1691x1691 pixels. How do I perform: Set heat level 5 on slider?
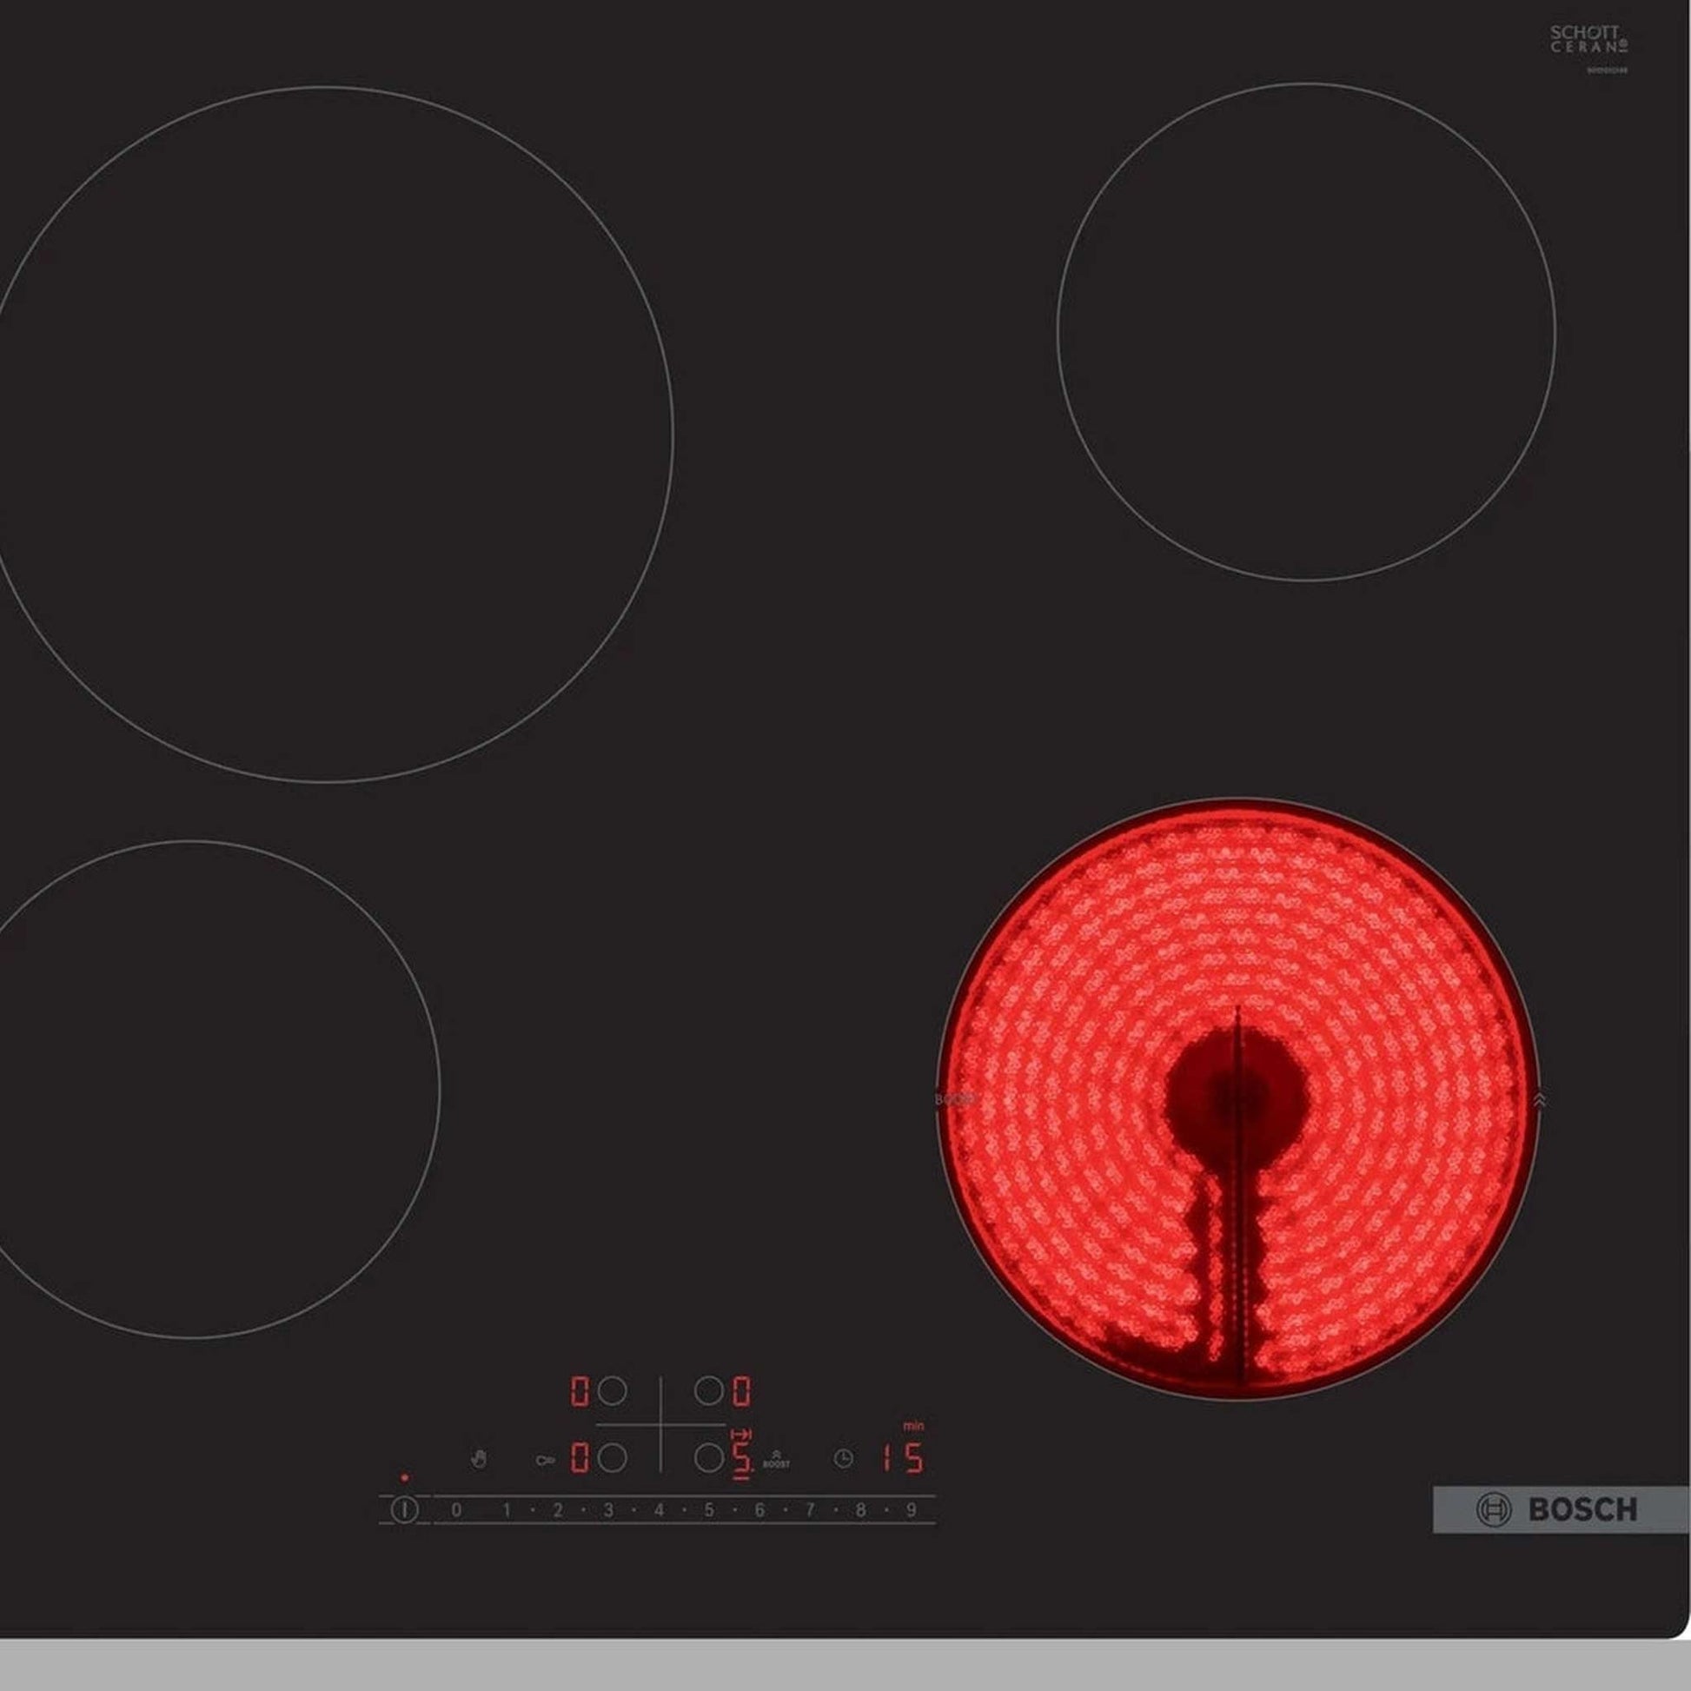pos(709,1510)
